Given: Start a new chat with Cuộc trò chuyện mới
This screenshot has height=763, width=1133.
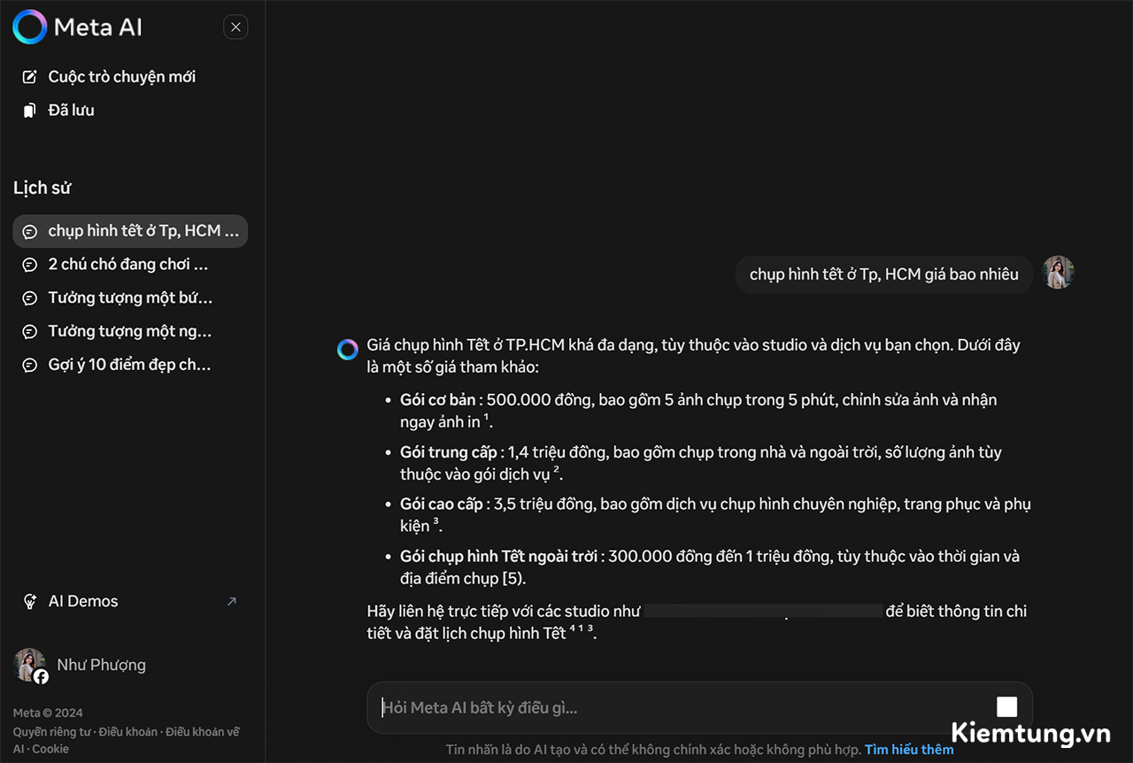Looking at the screenshot, I should click(109, 77).
